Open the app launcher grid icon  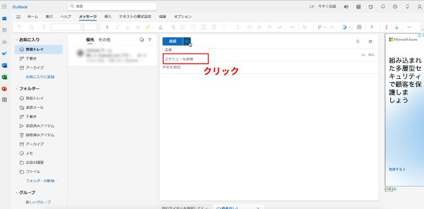pos(5,7)
